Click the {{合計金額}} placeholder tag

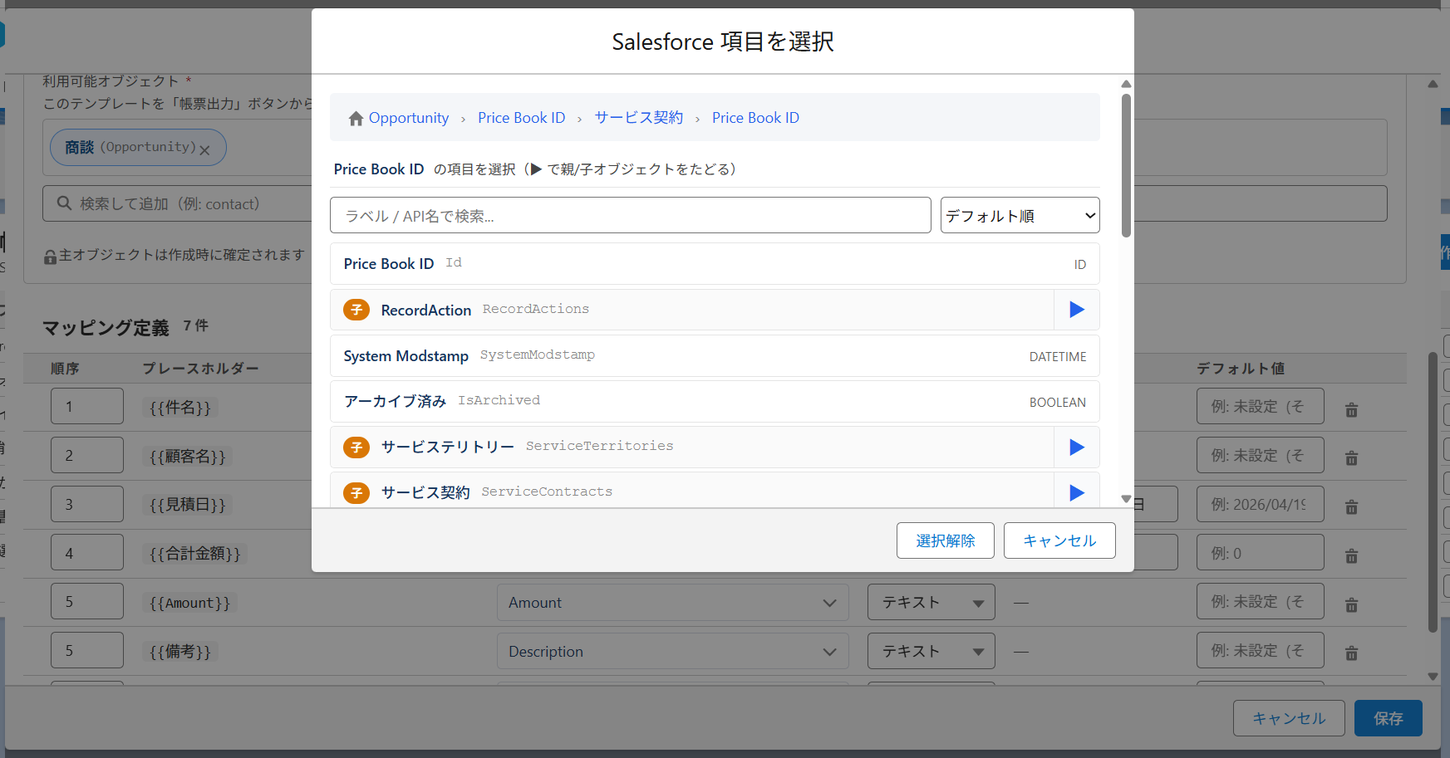coord(195,554)
